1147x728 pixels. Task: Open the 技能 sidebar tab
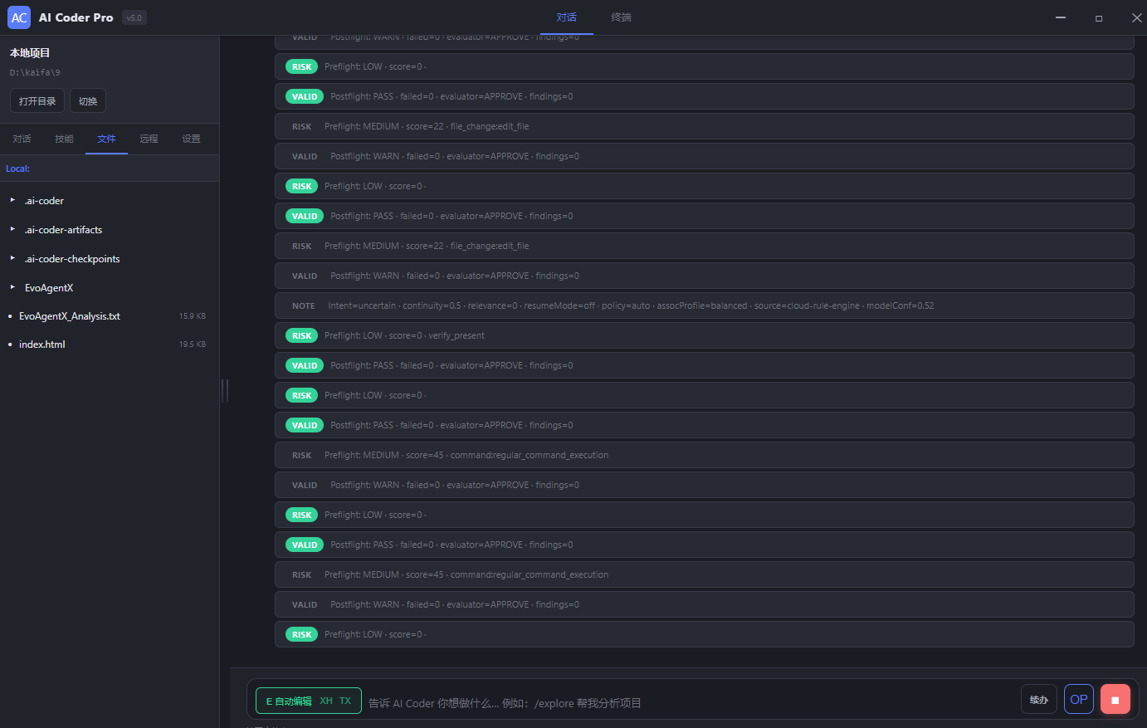pos(64,139)
